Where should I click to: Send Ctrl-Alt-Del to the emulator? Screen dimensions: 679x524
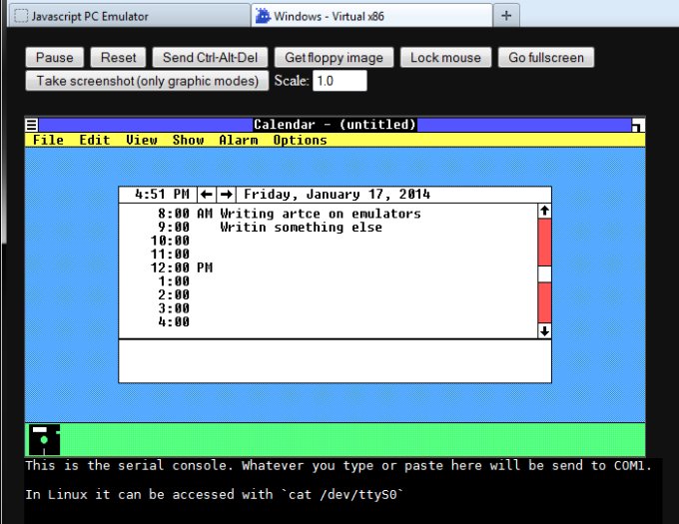[x=210, y=58]
